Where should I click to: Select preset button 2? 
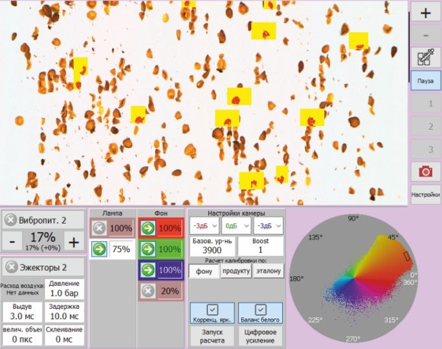(426, 126)
